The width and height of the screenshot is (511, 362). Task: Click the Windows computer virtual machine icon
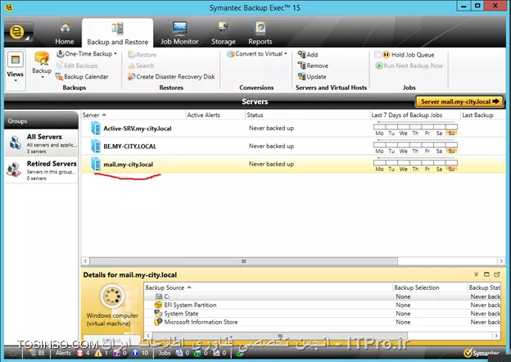pyautogui.click(x=112, y=296)
